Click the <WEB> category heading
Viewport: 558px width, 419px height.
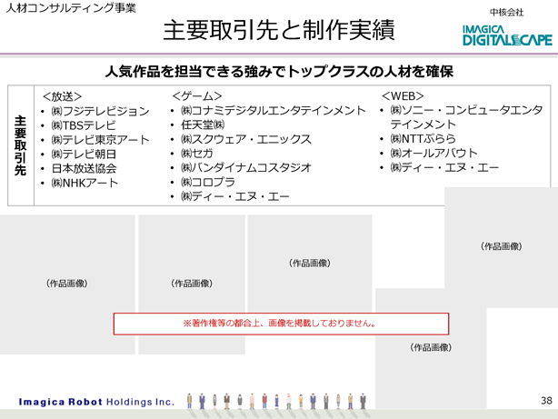point(403,96)
